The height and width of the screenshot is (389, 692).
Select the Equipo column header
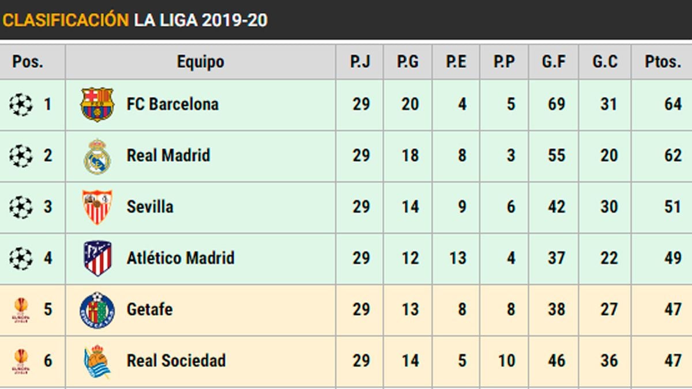pos(200,62)
